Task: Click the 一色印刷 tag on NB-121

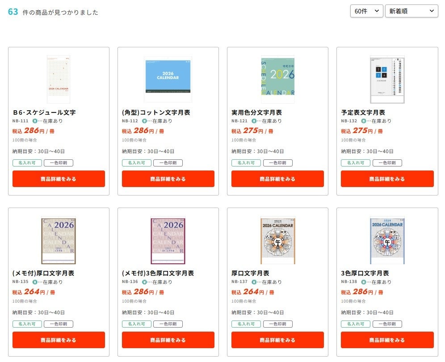Action: point(277,163)
